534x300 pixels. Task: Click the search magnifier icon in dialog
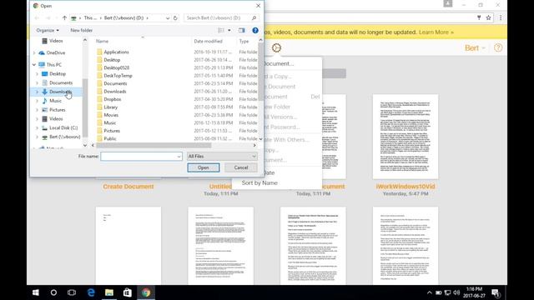254,17
